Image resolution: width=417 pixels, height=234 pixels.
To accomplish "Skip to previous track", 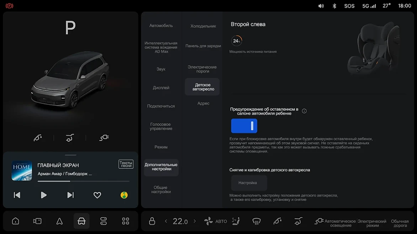I will (x=17, y=195).
